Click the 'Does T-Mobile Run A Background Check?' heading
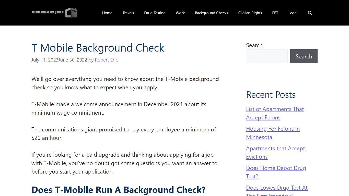Image resolution: width=349 pixels, height=196 pixels. [119, 190]
